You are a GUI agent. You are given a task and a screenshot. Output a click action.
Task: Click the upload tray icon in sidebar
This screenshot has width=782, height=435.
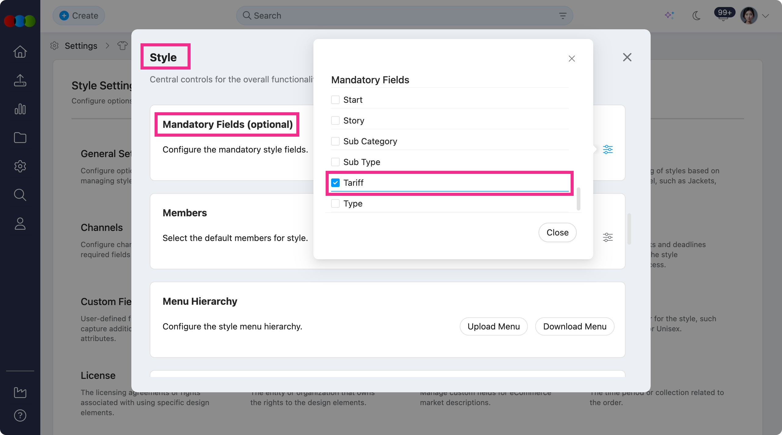pyautogui.click(x=20, y=80)
